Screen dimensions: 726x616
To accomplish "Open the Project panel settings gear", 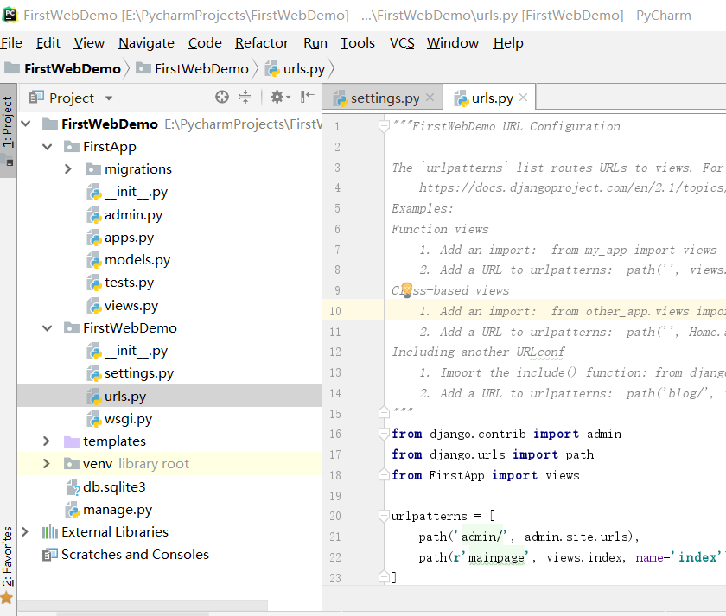I will click(x=280, y=97).
